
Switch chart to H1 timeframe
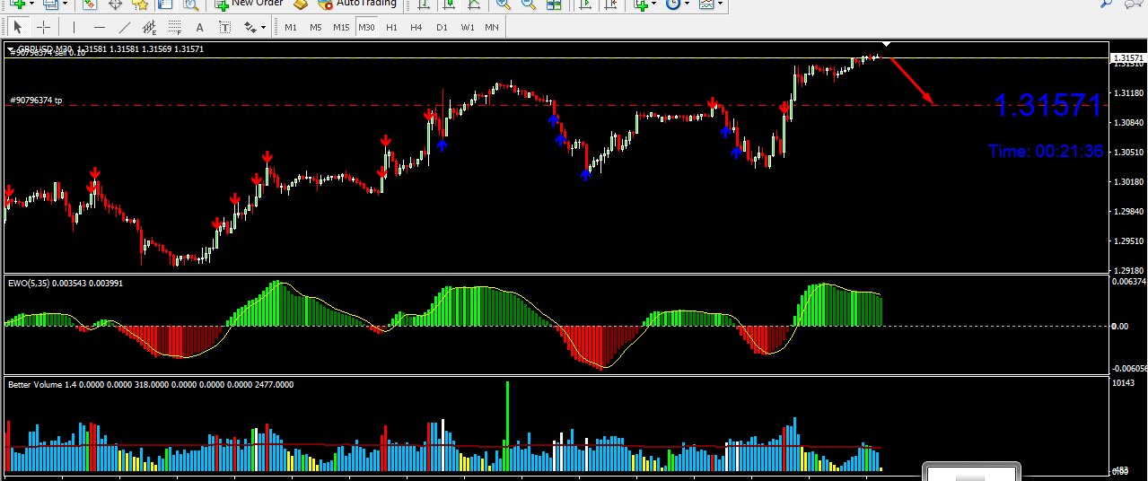391,27
